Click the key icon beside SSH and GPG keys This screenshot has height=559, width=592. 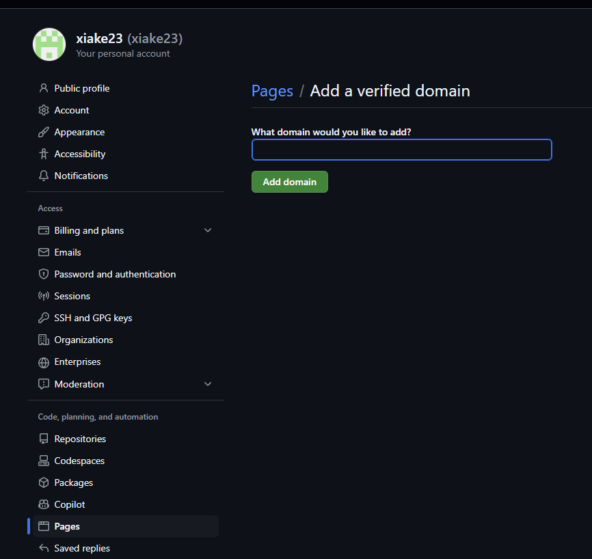coord(44,318)
